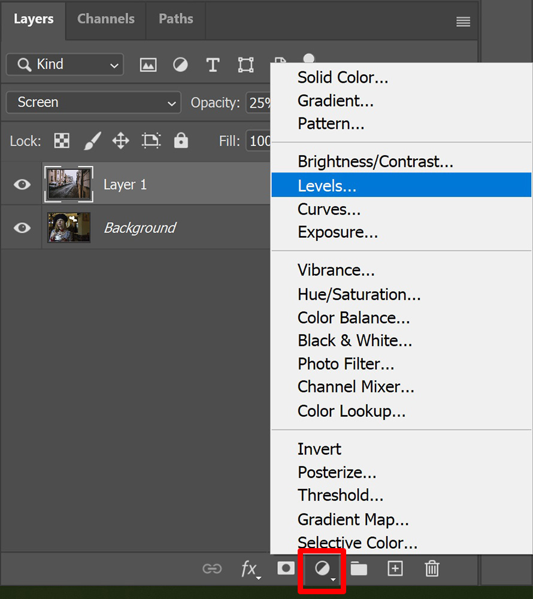Choose Gradient... from the menu
Image resolution: width=533 pixels, height=599 pixels.
click(401, 101)
